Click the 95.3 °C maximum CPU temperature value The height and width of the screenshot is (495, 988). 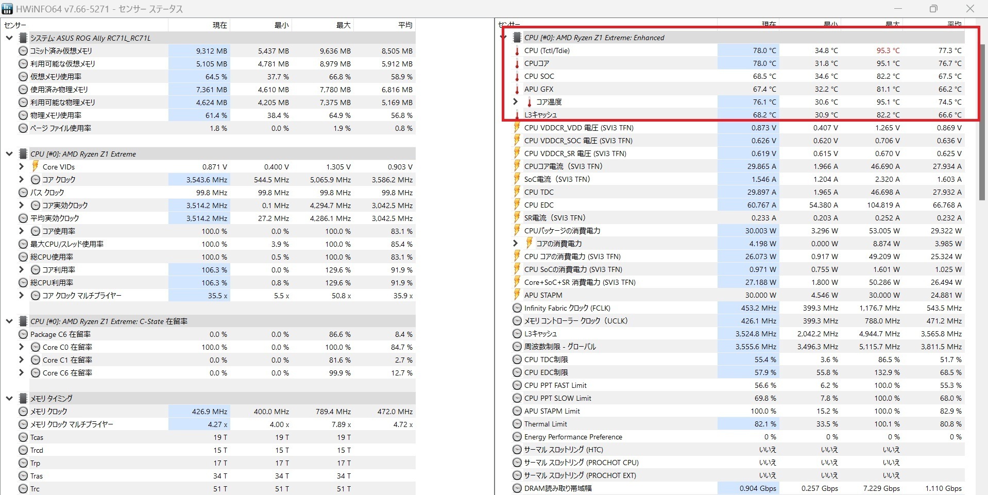(888, 50)
